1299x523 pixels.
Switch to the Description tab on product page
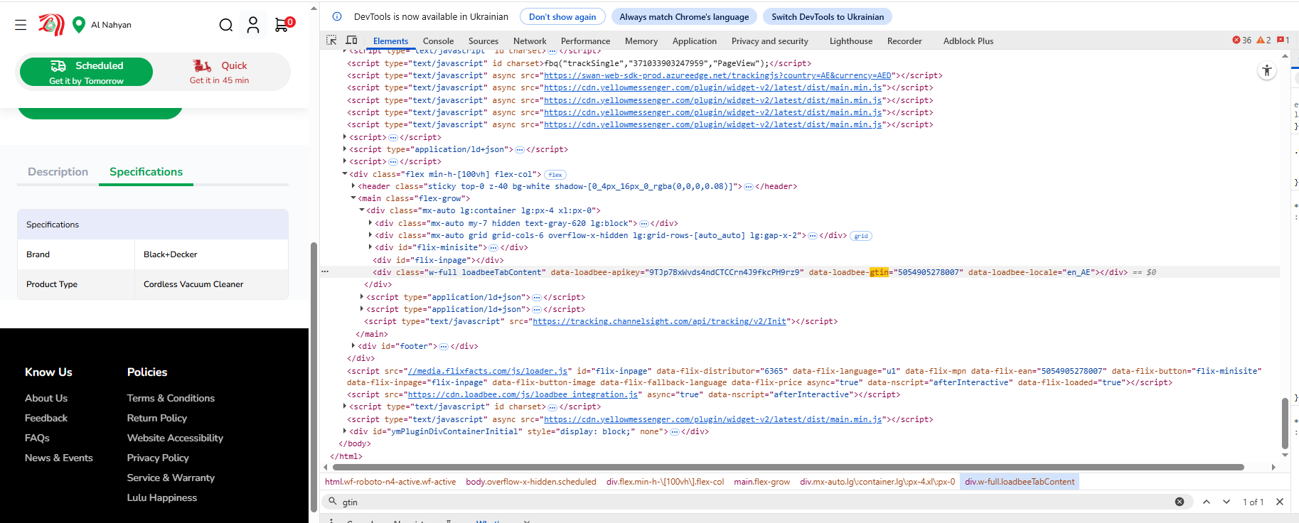(x=58, y=172)
